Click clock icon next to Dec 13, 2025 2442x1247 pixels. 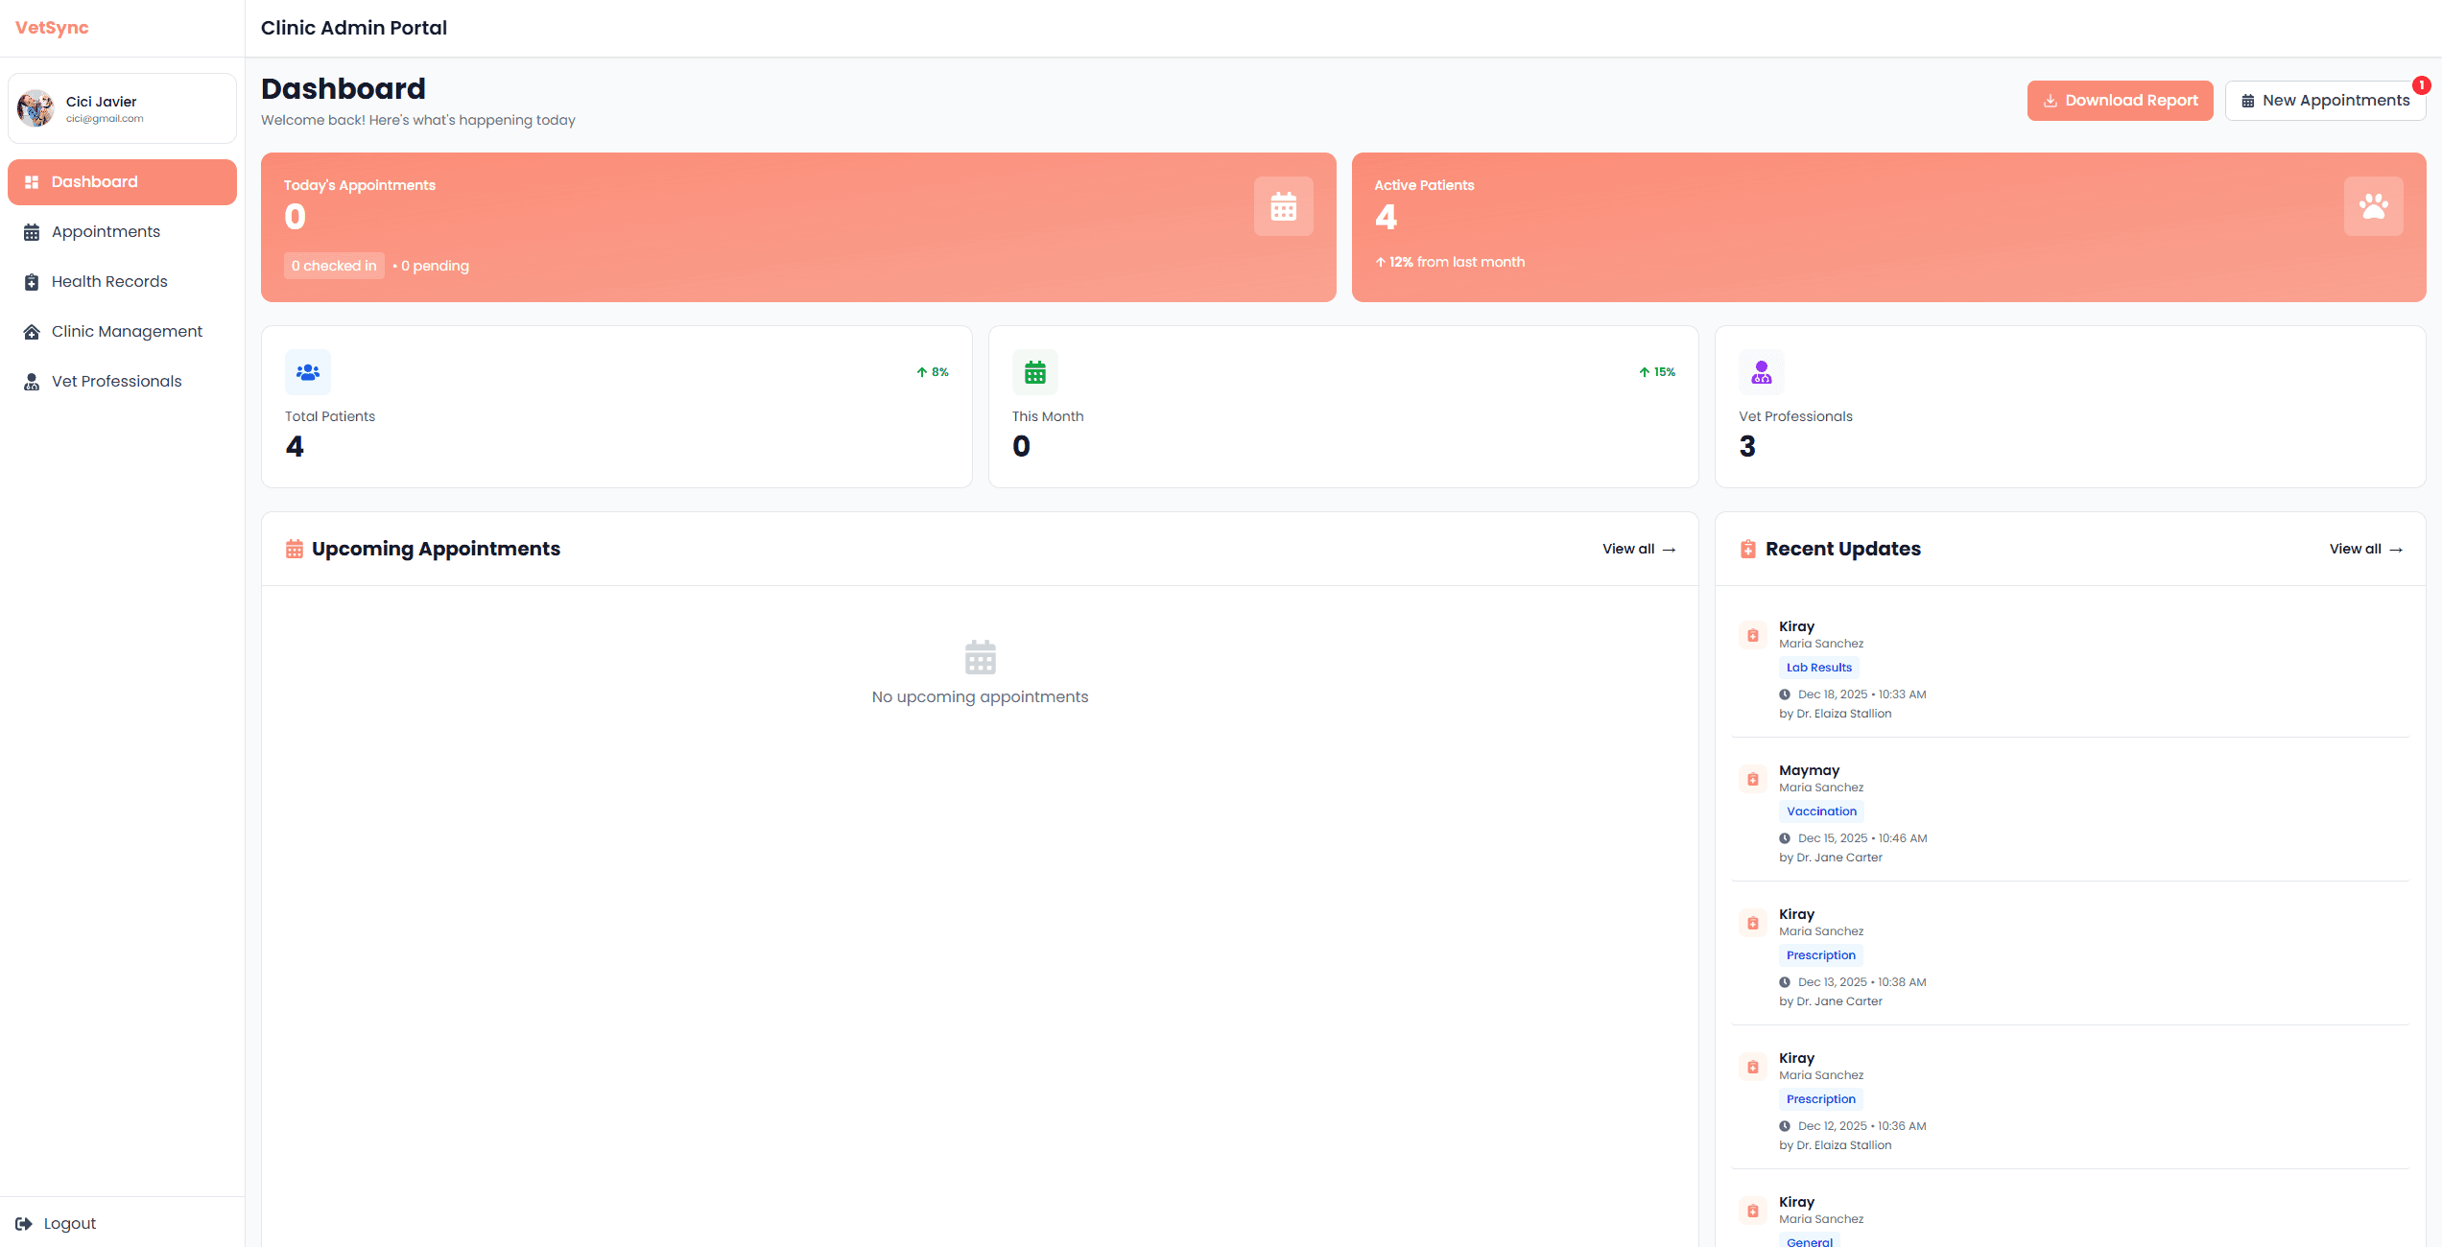[x=1785, y=982]
